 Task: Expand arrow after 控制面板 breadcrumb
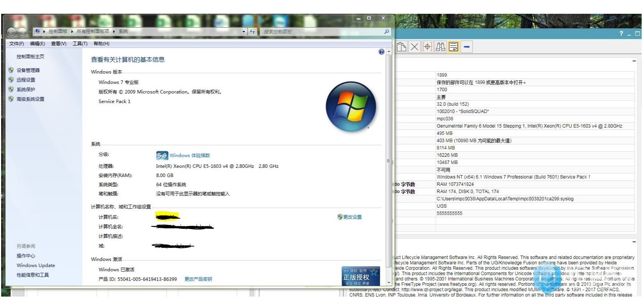pyautogui.click(x=72, y=31)
